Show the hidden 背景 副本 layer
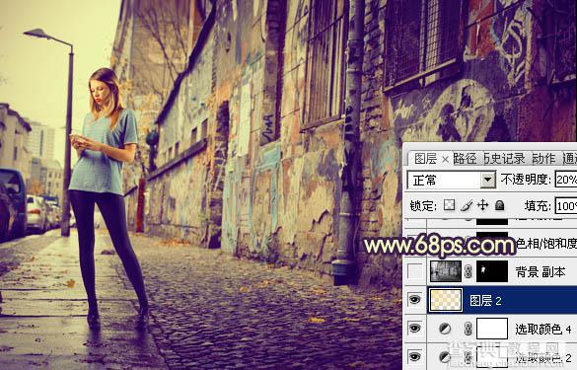 point(414,272)
